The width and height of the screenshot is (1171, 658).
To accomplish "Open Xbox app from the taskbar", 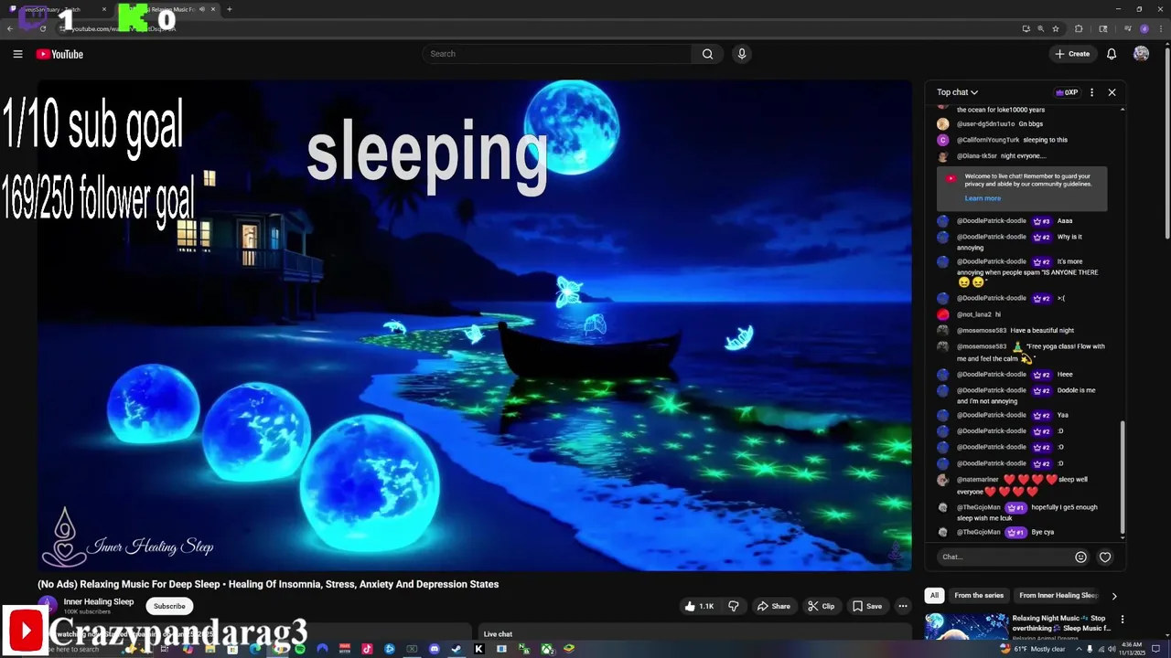I will click(x=547, y=649).
